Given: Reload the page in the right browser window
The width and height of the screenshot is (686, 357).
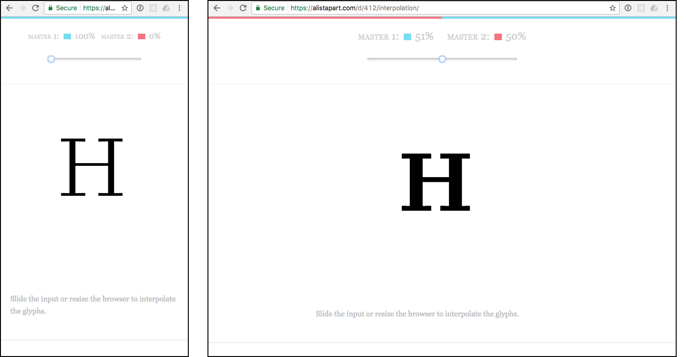Looking at the screenshot, I should [x=243, y=8].
